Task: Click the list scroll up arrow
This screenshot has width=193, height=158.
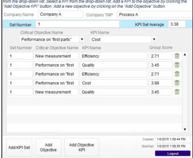Action: (x=185, y=54)
